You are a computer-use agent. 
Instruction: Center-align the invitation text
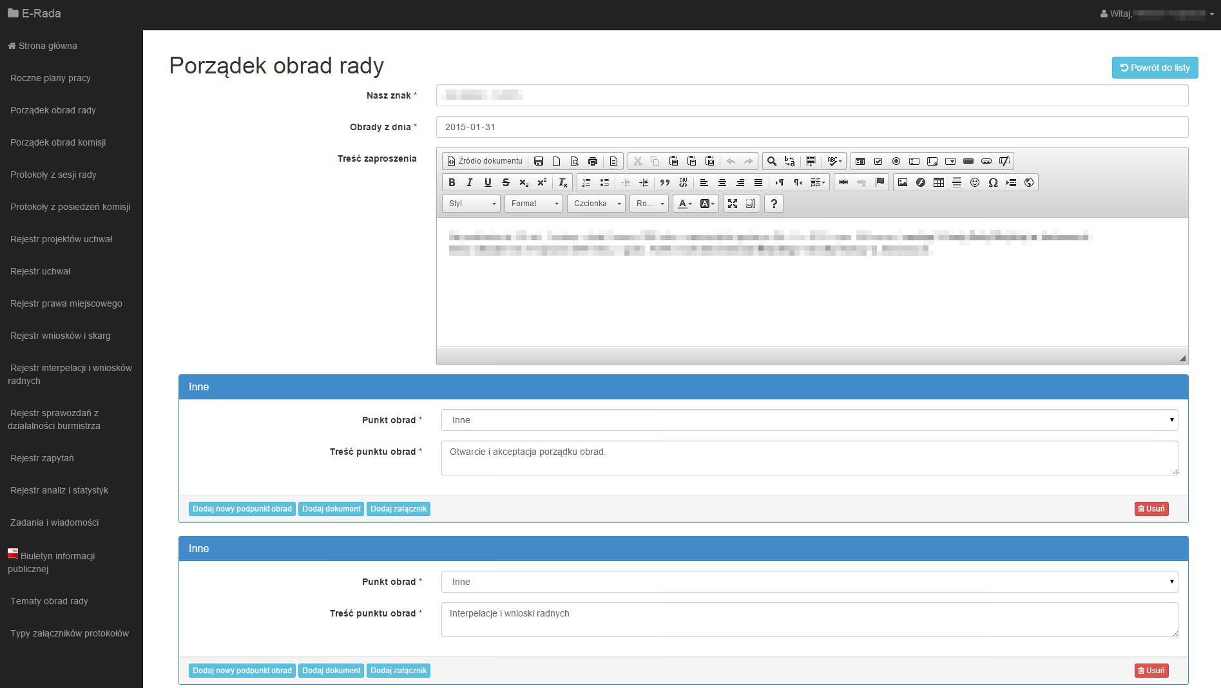click(x=722, y=182)
